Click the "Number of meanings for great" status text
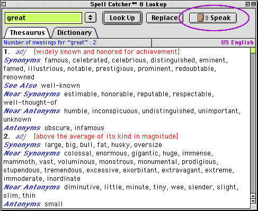The width and height of the screenshot is (258, 211). pos(50,42)
